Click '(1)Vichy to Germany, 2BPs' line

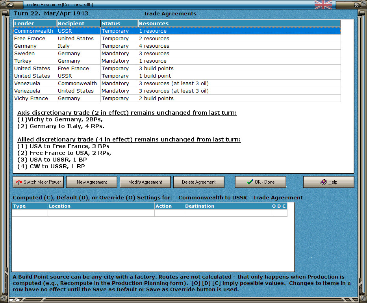click(x=60, y=119)
